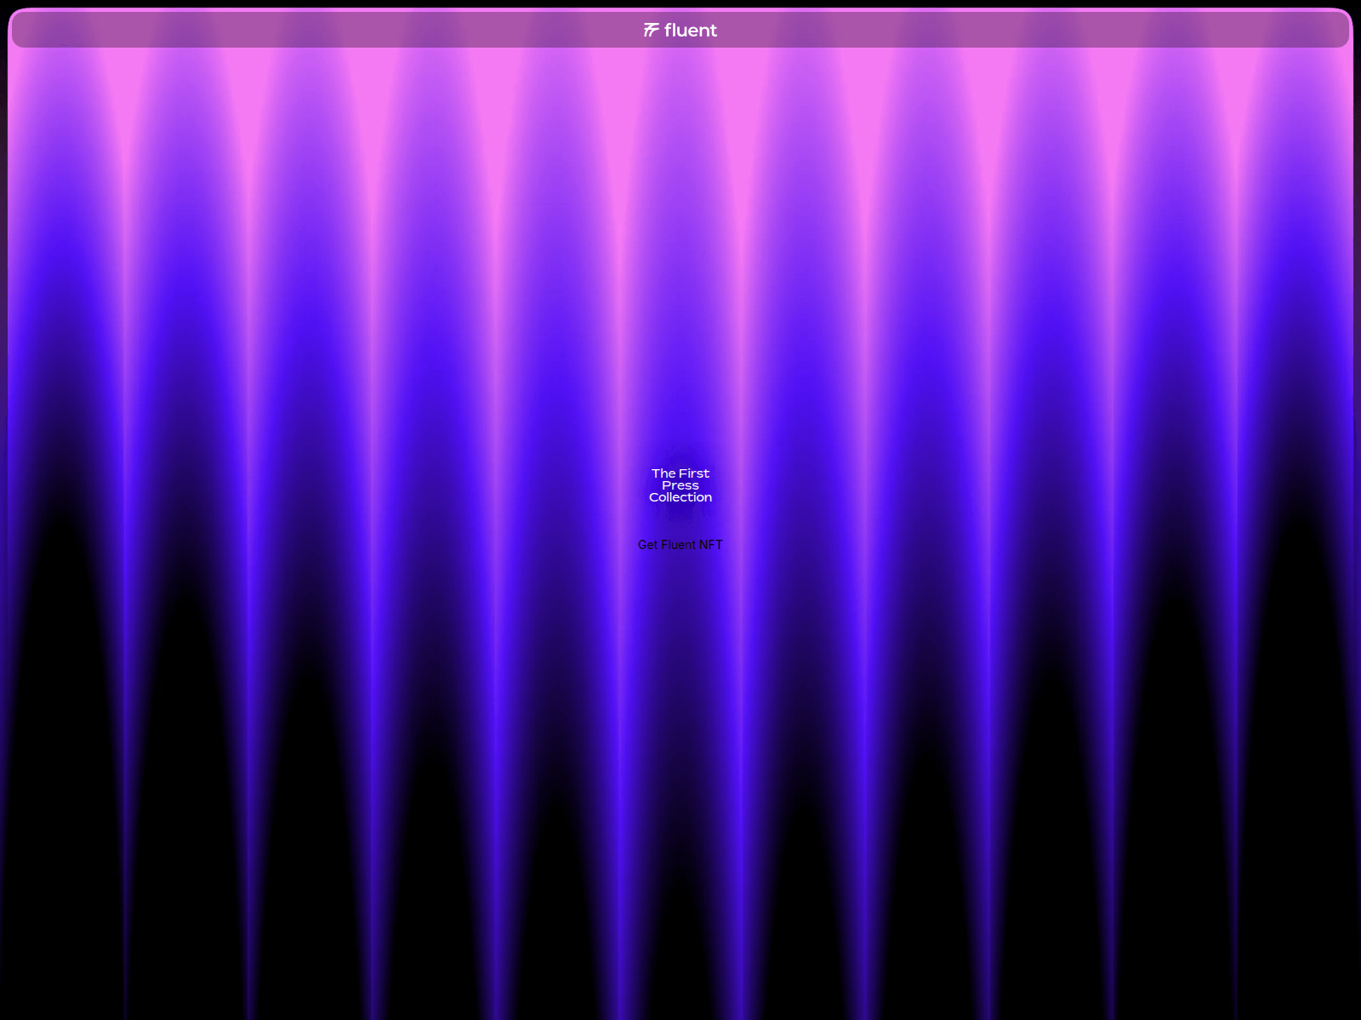The image size is (1361, 1020).
Task: Click the word Collection in the heading
Action: click(680, 497)
